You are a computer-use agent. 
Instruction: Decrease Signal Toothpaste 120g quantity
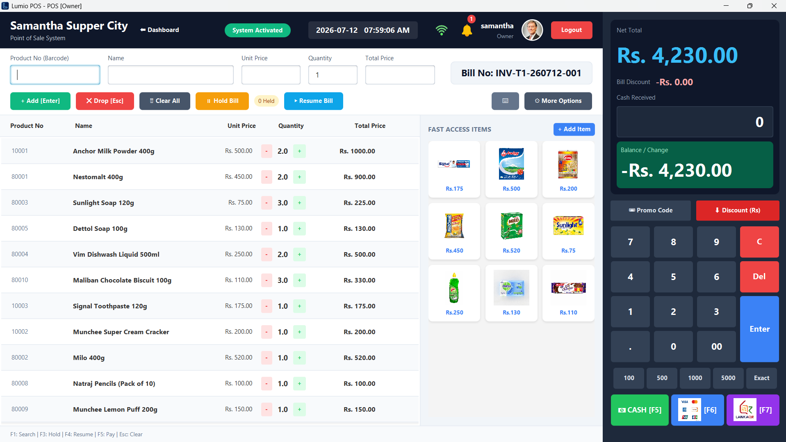pyautogui.click(x=267, y=306)
